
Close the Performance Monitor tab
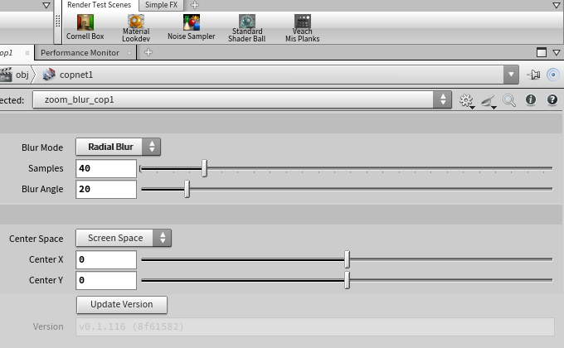pos(129,53)
